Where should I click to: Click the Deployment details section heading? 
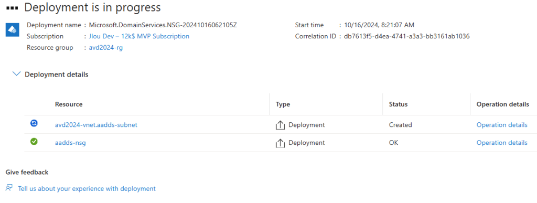coord(57,74)
